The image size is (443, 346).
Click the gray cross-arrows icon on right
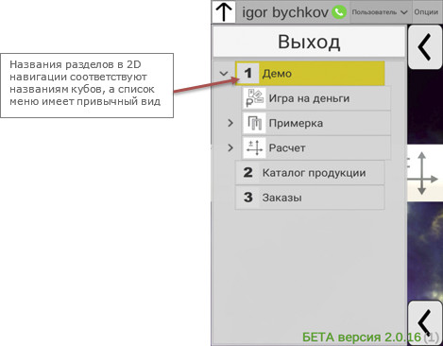click(423, 174)
